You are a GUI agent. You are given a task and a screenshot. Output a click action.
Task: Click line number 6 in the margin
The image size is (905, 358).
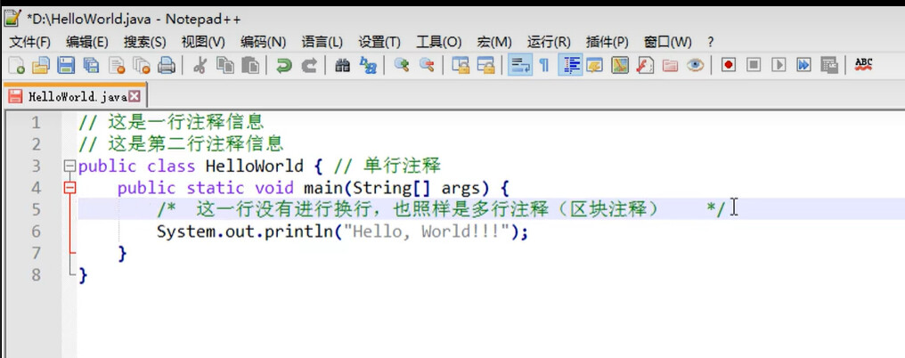[x=36, y=232]
